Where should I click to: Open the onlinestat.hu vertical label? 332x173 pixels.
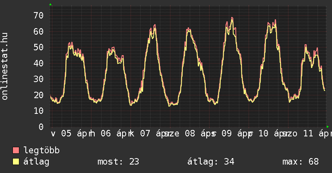pyautogui.click(x=5, y=66)
